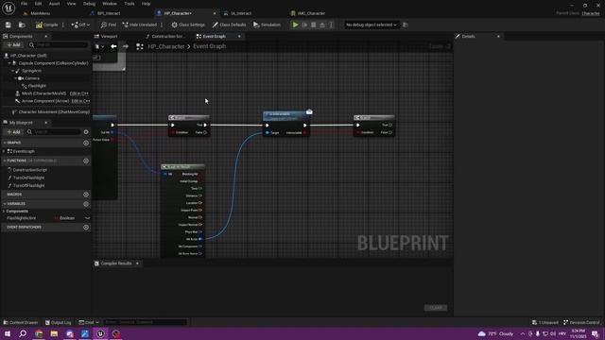Close the HP_Character tab
605x340 pixels.
point(215,13)
